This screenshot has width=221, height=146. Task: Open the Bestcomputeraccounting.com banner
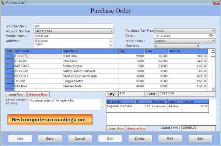tap(50, 119)
